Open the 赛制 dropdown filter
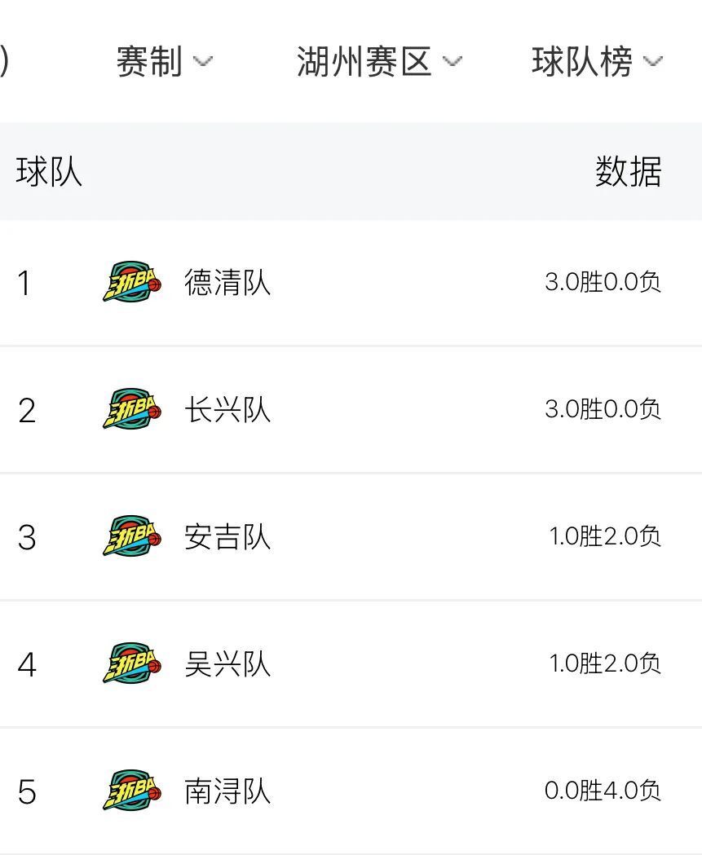 [165, 61]
